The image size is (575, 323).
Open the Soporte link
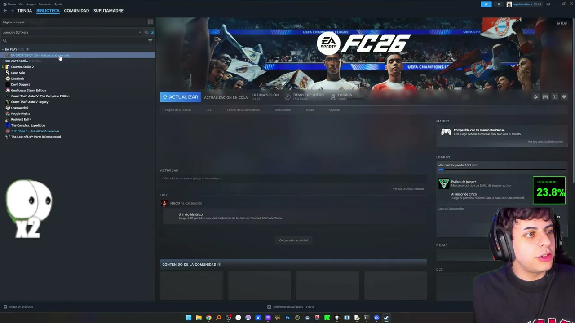pos(334,110)
